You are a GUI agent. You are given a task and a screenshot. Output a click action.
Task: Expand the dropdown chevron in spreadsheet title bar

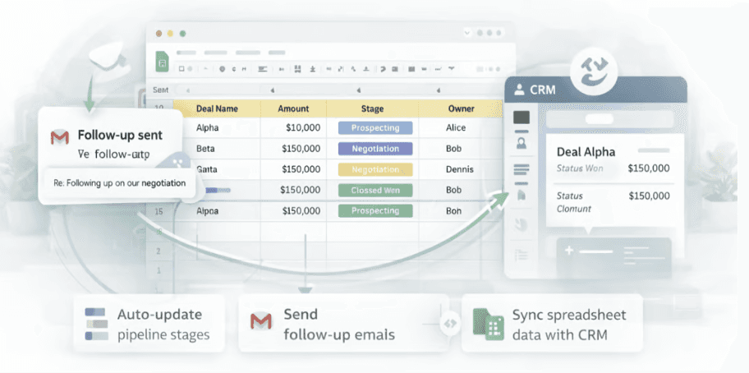point(467,33)
